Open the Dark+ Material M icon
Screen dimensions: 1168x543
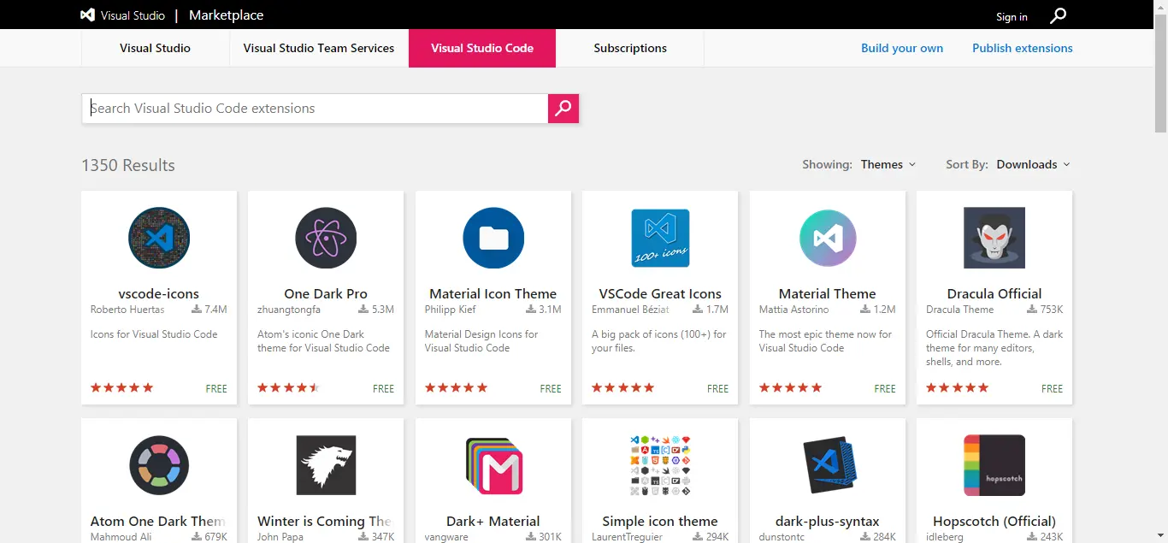493,465
